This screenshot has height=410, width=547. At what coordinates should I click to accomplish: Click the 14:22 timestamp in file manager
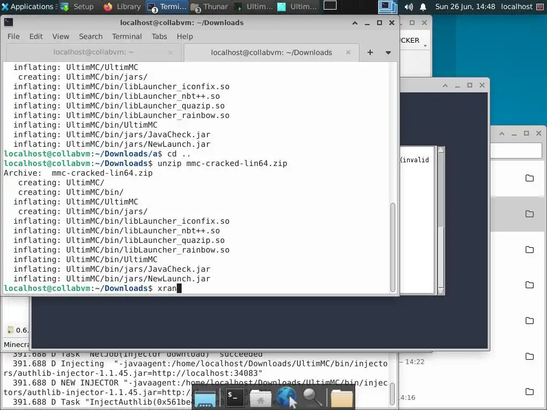tap(415, 362)
